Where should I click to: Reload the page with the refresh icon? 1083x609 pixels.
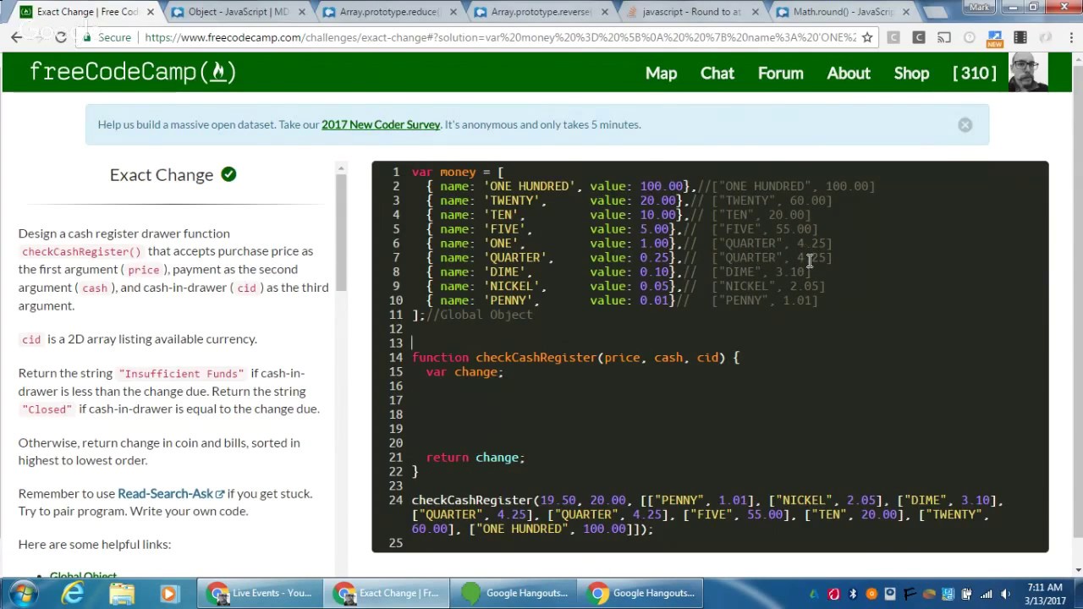[x=60, y=37]
